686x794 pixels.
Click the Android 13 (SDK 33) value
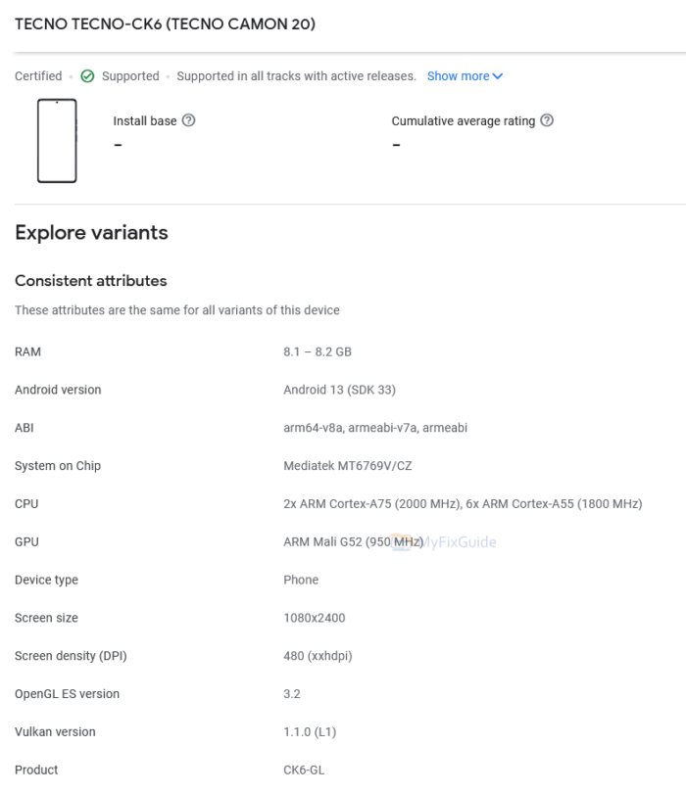[339, 390]
